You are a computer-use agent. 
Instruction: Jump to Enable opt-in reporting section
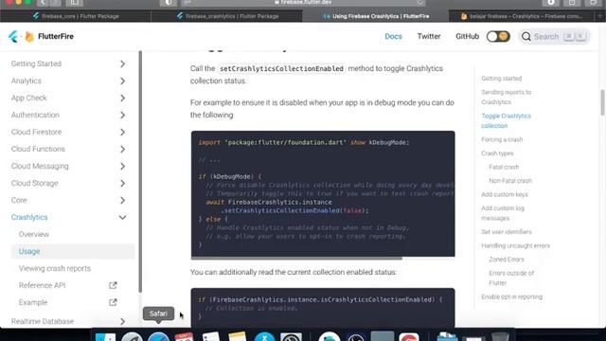(x=512, y=296)
